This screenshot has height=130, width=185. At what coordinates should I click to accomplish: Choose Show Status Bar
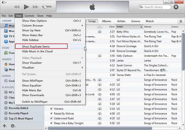click(x=50, y=35)
